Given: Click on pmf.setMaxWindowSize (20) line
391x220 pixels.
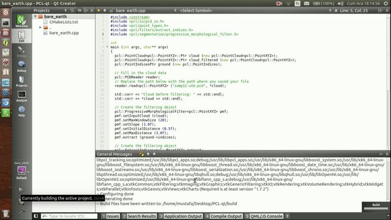Looking at the screenshot, I should [x=141, y=120].
